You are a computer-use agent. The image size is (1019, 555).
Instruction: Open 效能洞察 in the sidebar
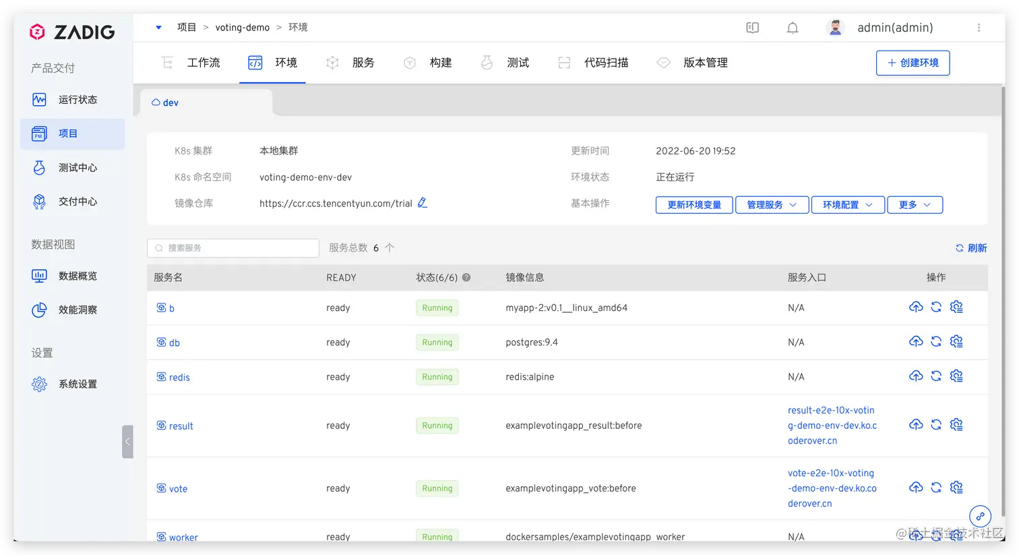point(73,310)
